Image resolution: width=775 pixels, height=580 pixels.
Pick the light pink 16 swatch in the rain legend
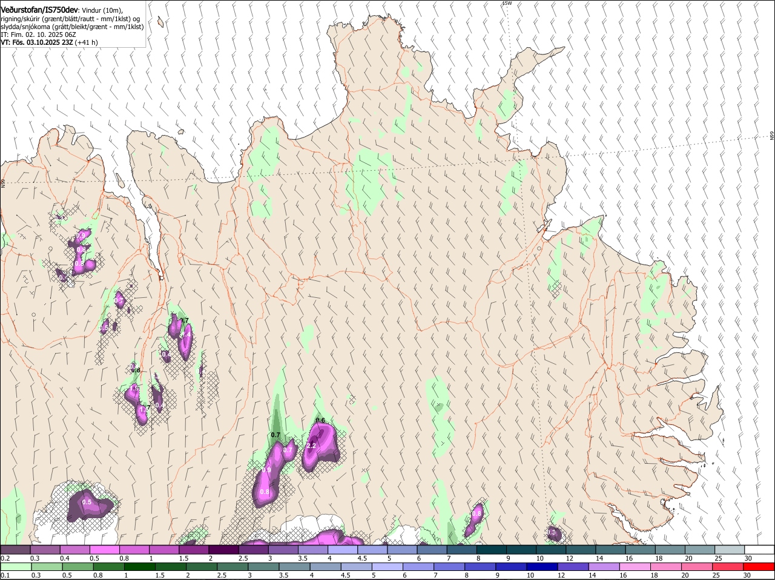[x=636, y=567]
